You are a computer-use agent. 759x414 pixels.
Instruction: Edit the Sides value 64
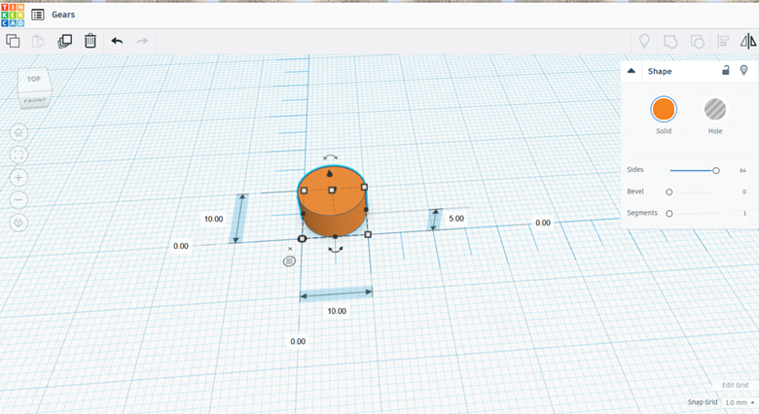pyautogui.click(x=742, y=170)
